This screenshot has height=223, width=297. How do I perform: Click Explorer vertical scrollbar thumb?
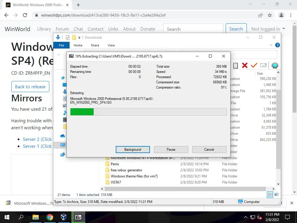(278, 129)
